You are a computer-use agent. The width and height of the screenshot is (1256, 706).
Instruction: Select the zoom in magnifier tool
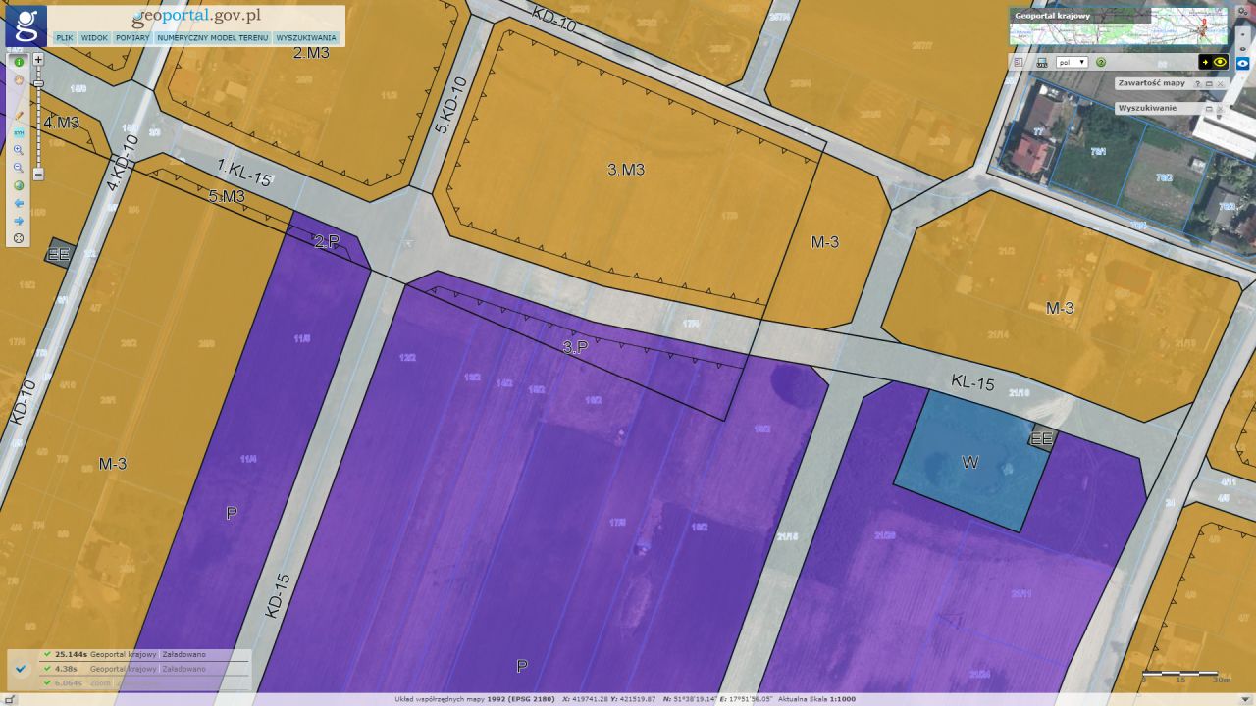pyautogui.click(x=19, y=150)
